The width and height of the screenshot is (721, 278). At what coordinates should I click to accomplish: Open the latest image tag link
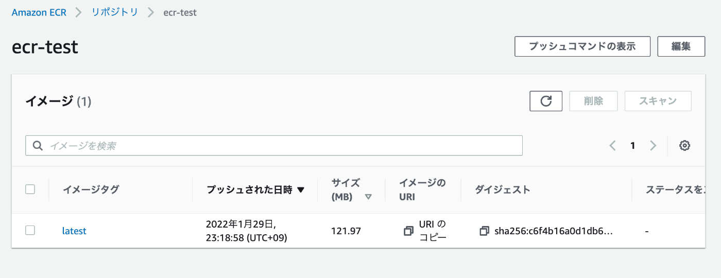click(x=74, y=231)
